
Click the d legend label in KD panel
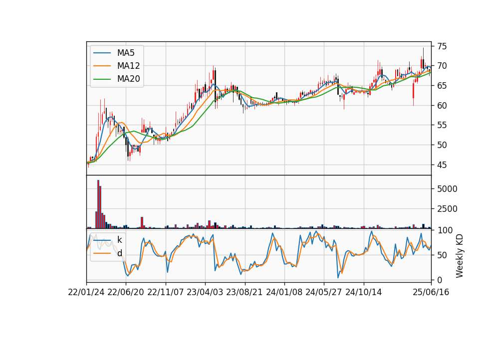[119, 253]
